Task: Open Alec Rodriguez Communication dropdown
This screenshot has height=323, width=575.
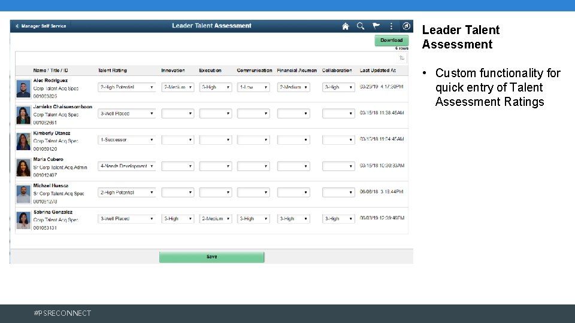Action: 253,87
